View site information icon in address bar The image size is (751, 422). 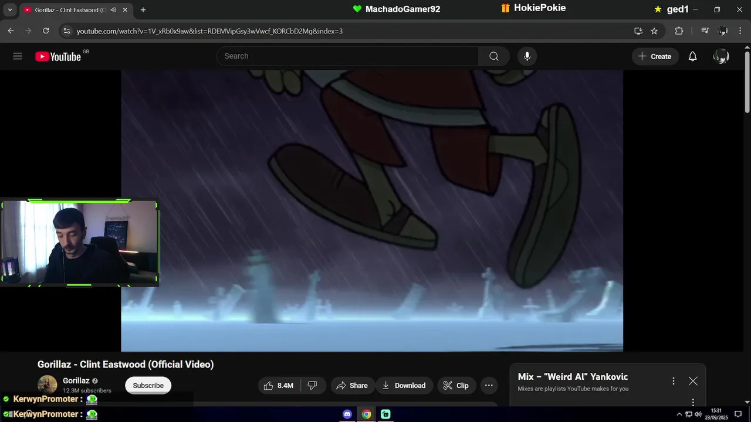(x=66, y=30)
